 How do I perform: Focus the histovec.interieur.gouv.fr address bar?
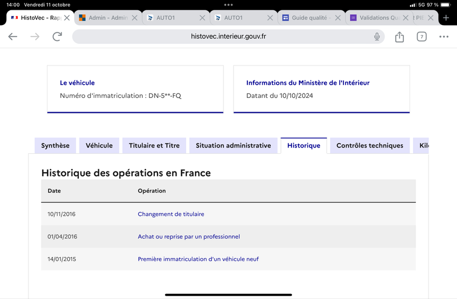228,36
